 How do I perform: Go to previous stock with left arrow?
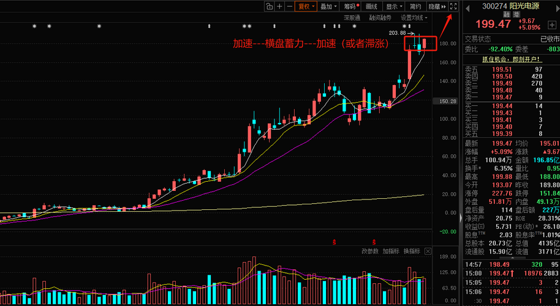coord(468,8)
